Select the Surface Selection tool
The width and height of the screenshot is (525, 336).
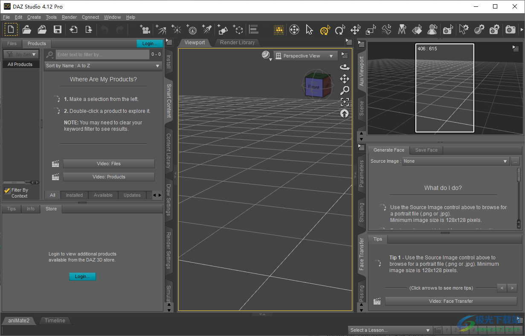point(417,29)
